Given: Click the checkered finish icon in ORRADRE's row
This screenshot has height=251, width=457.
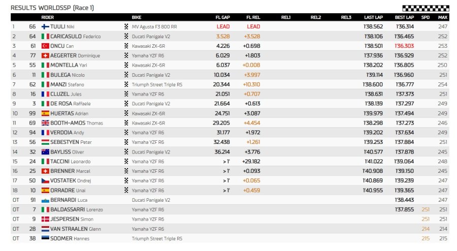Looking at the screenshot, I should (x=126, y=190).
